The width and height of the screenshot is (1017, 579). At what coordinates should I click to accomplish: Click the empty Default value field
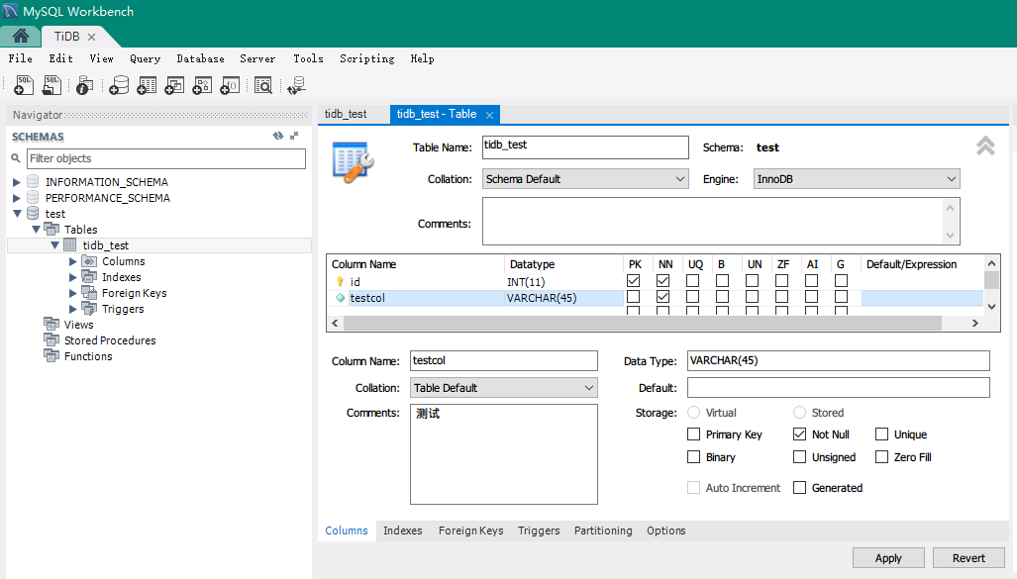click(839, 388)
